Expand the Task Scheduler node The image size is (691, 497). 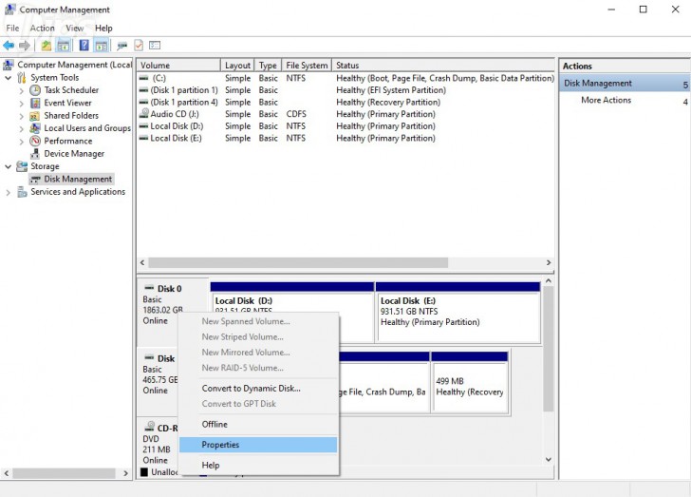(21, 90)
